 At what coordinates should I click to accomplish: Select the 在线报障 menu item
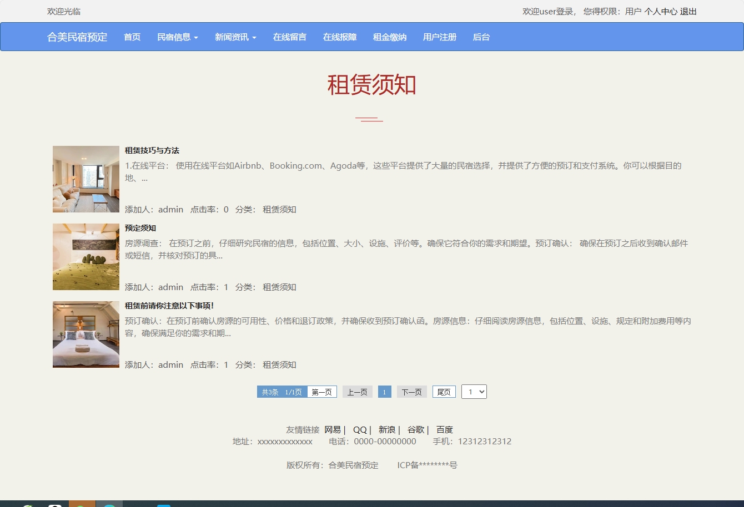(x=339, y=37)
